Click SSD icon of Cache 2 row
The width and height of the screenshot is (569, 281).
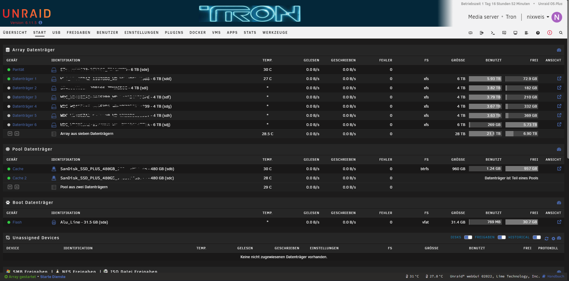click(x=54, y=178)
